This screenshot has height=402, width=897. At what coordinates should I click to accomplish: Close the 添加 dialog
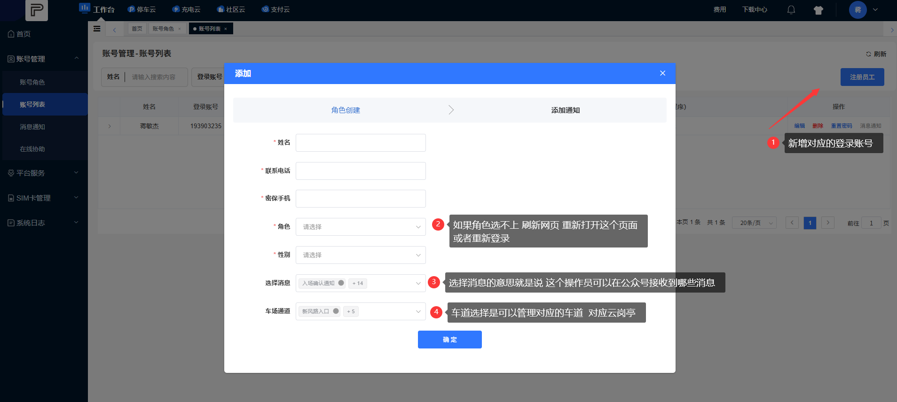pos(662,73)
